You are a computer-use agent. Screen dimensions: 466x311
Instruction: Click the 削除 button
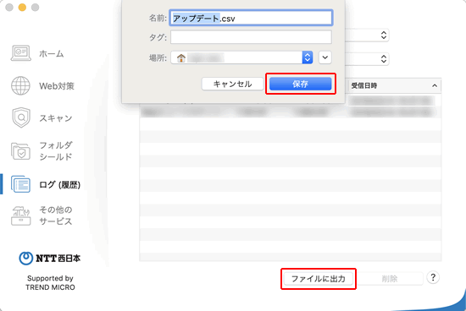click(390, 279)
